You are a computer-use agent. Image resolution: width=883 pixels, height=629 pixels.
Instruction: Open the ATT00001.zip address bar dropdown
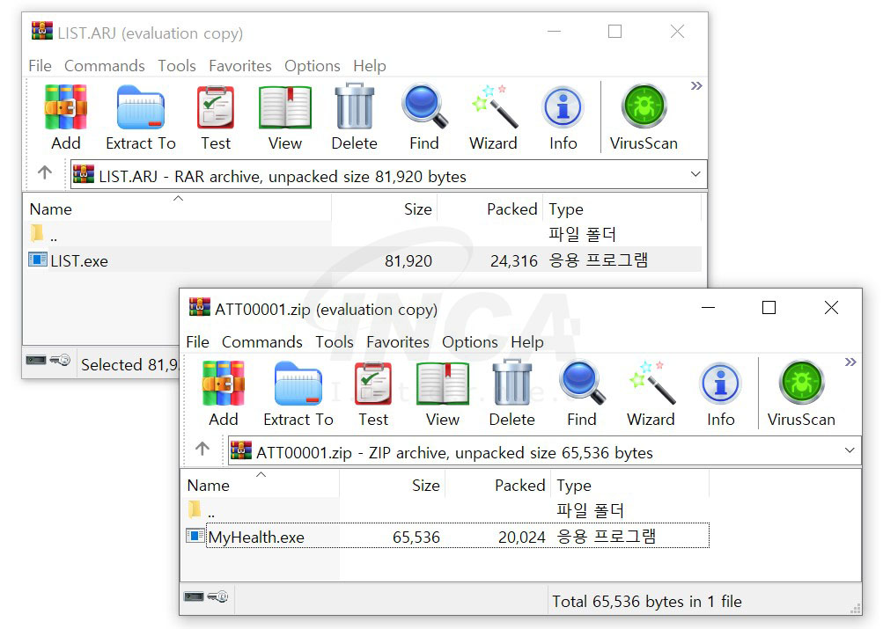[x=850, y=450]
